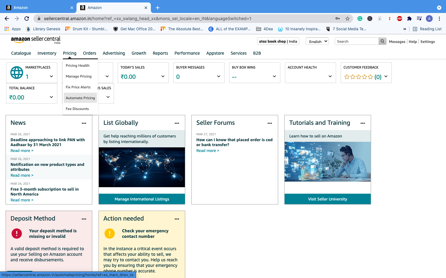Open Read more under the PAN Aadhaar news
Image resolution: width=446 pixels, height=278 pixels.
22,151
